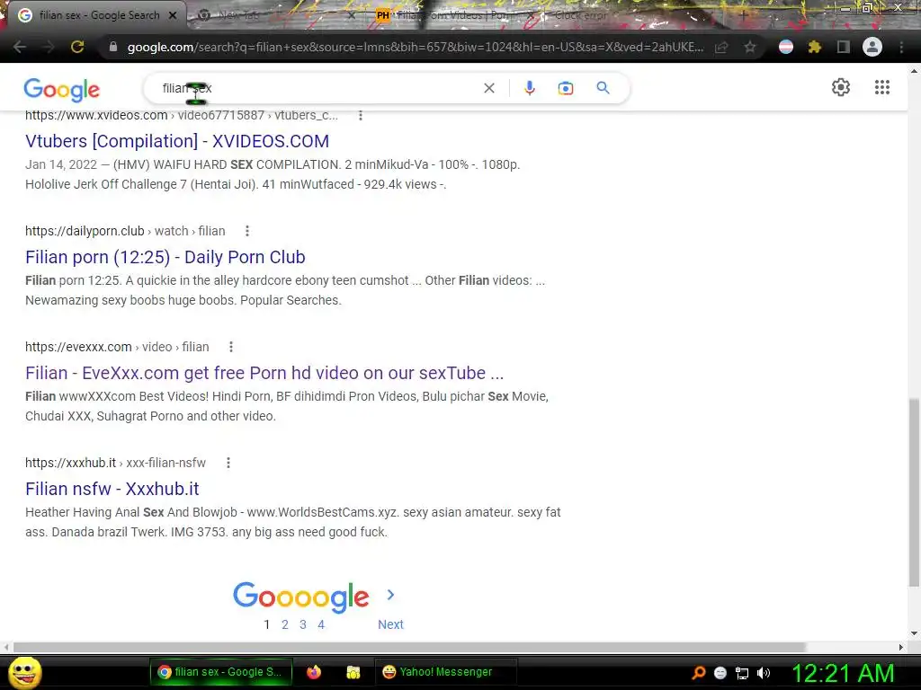921x690 pixels.
Task: Reload the page with the refresh icon
Action: (77, 47)
